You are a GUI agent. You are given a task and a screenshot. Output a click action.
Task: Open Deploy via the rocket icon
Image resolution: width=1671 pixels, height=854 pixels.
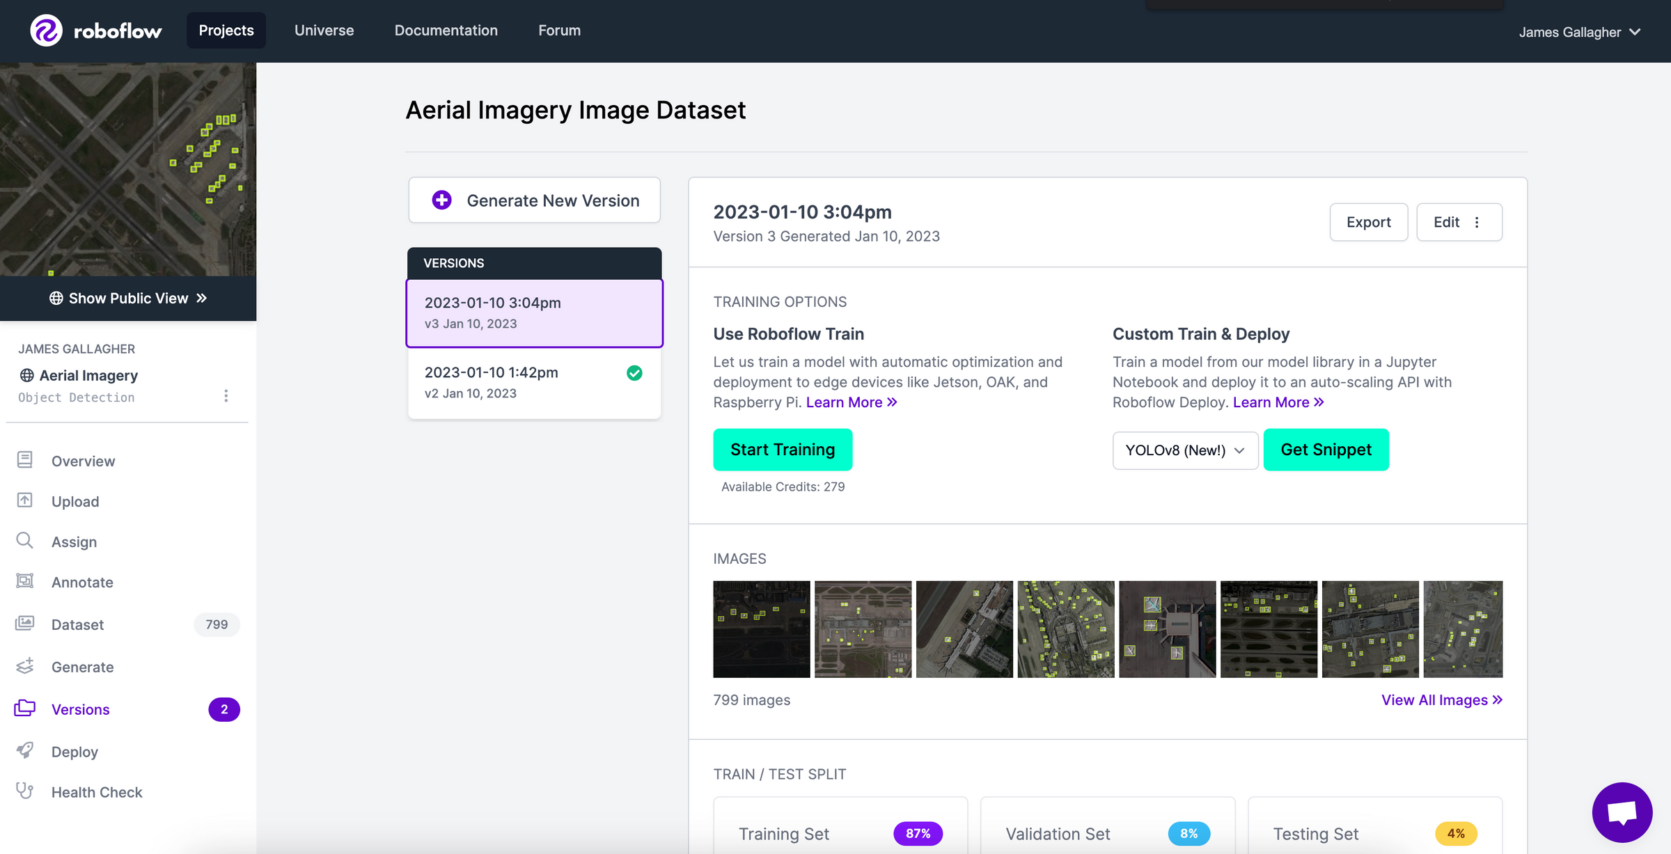pyautogui.click(x=25, y=750)
